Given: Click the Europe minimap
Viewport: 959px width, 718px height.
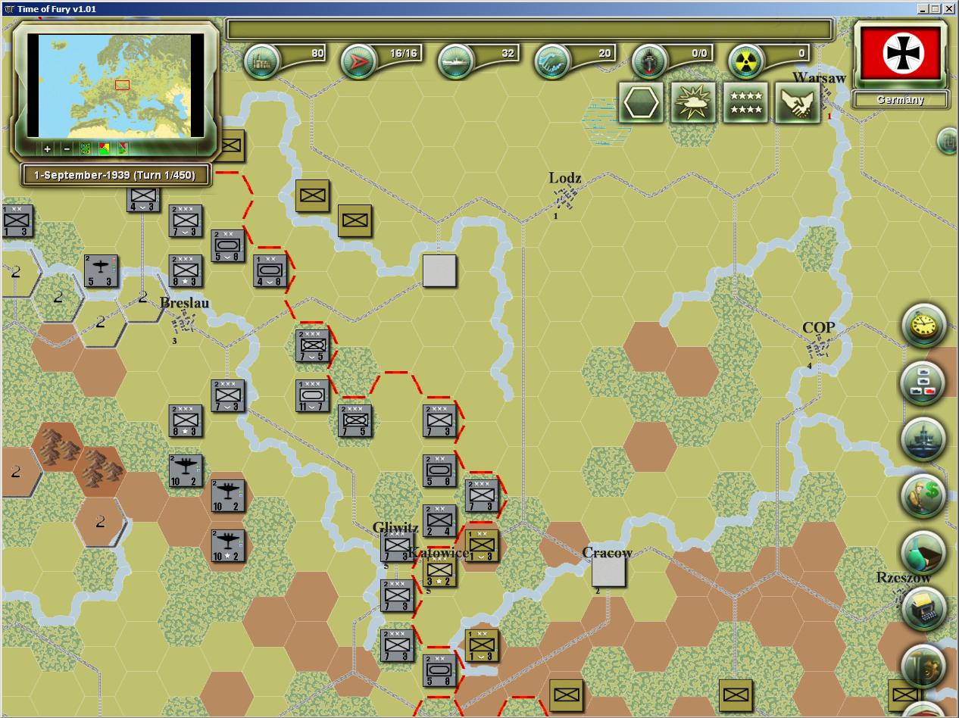Looking at the screenshot, I should 116,85.
